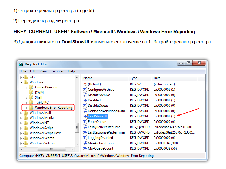This screenshot has height=169, width=226.
Task: Sort values by Type column header
Action: (140, 78)
